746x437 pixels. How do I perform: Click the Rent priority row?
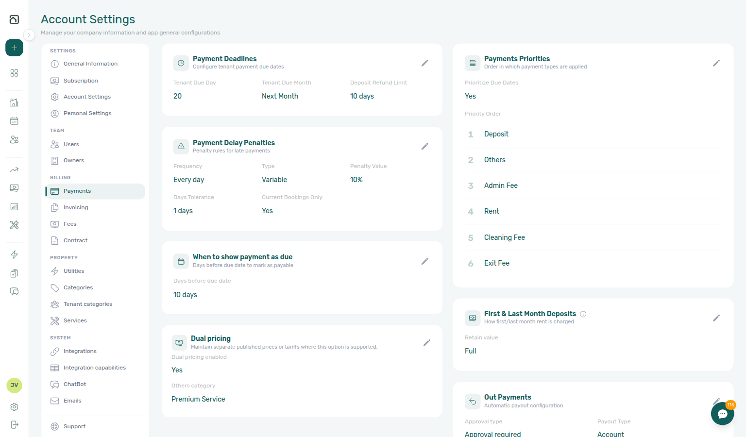(x=593, y=211)
